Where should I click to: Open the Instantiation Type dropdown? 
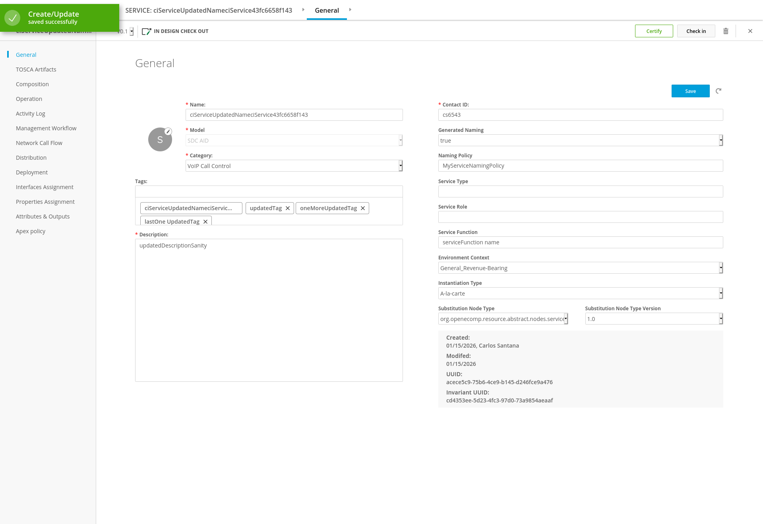(x=580, y=293)
